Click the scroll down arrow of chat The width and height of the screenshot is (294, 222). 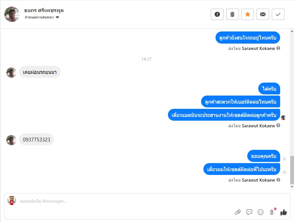coord(292,187)
